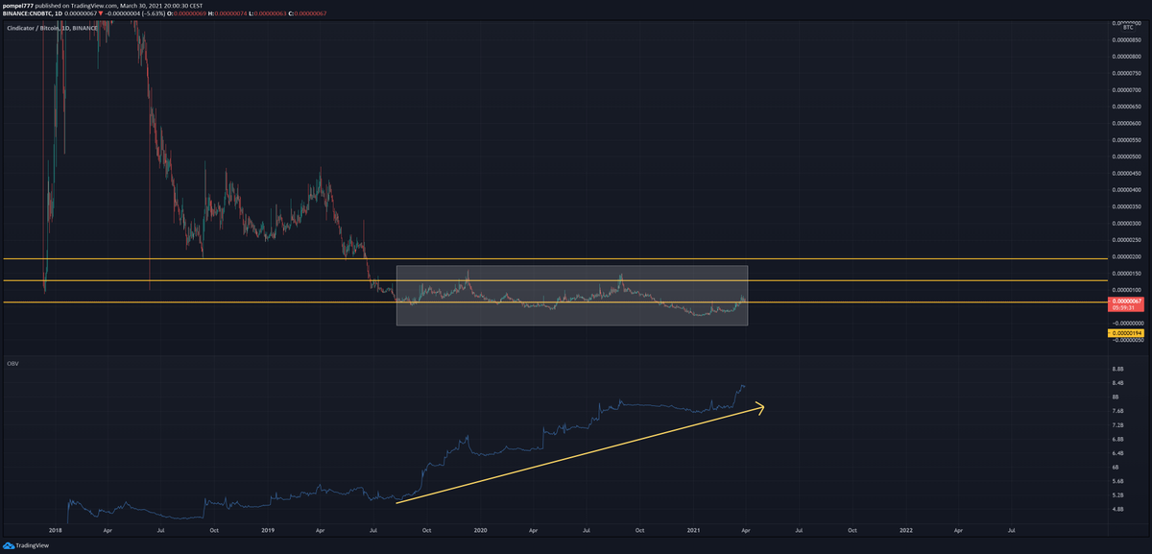Image resolution: width=1152 pixels, height=554 pixels.
Task: Click the close value C:0.00000067
Action: [308, 13]
